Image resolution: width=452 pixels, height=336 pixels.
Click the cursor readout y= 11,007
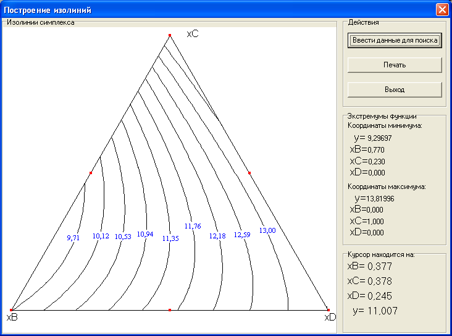(375, 311)
